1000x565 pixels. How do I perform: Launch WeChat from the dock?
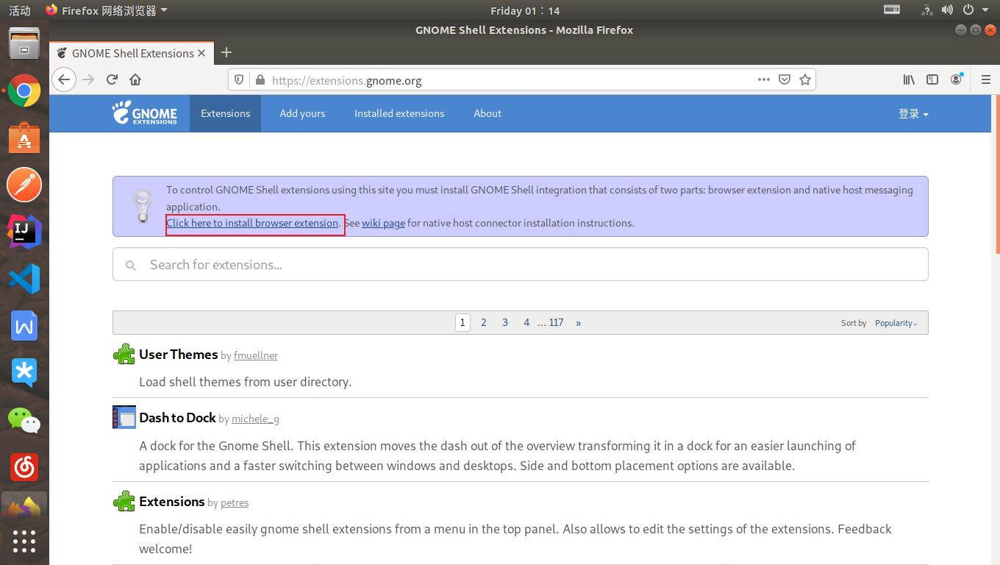pos(24,420)
